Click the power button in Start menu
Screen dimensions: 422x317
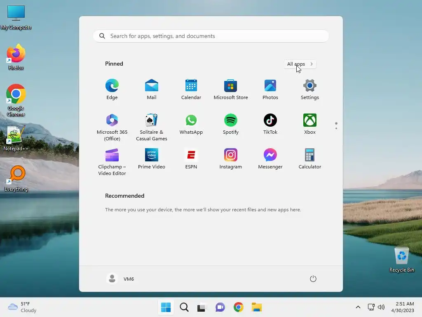coord(313,279)
